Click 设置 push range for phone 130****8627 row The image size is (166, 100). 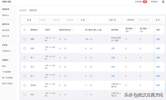point(113,48)
